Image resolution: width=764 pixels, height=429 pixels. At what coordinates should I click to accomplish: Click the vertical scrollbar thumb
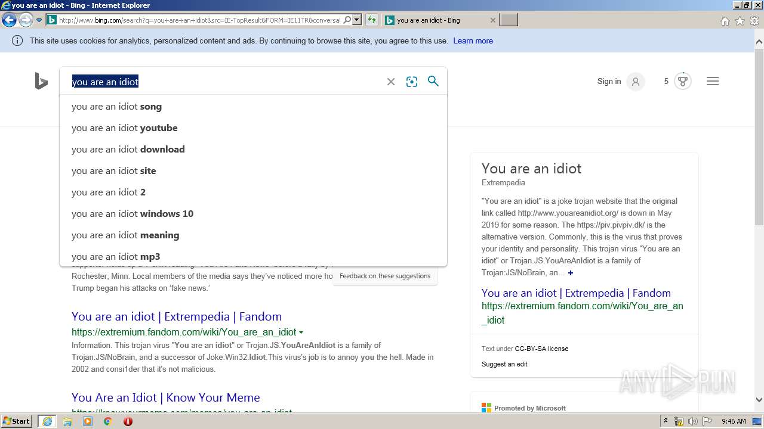click(x=759, y=136)
